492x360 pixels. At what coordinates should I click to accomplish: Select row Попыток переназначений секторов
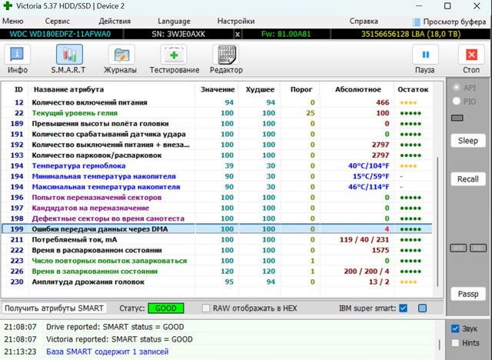tap(217, 198)
